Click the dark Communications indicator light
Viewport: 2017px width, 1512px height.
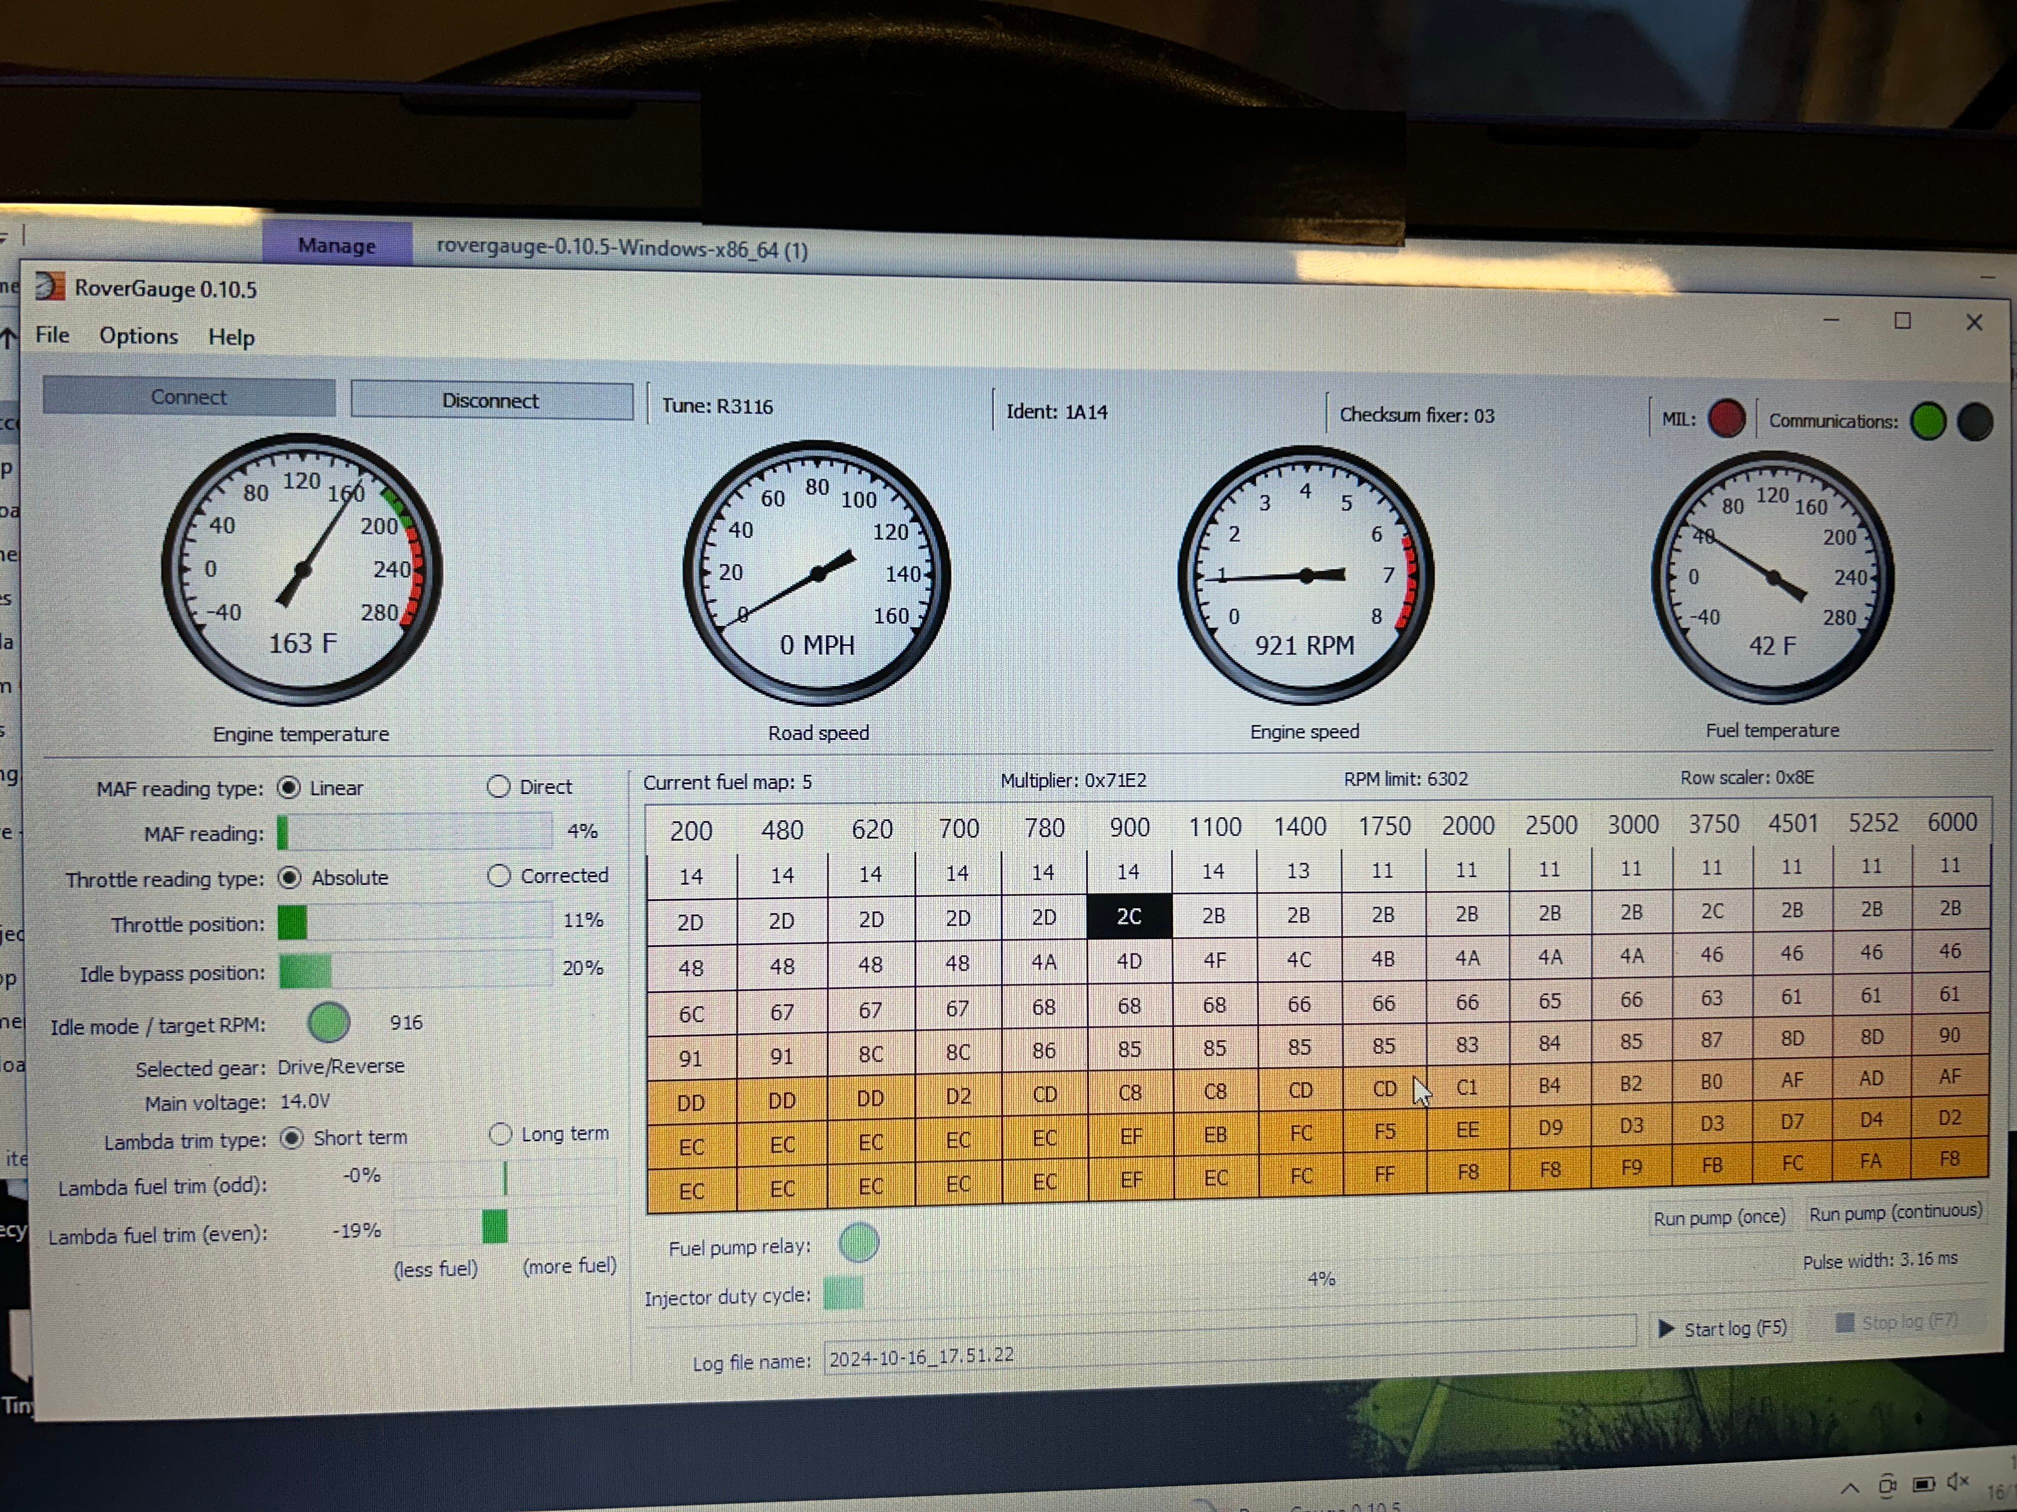click(x=1975, y=423)
